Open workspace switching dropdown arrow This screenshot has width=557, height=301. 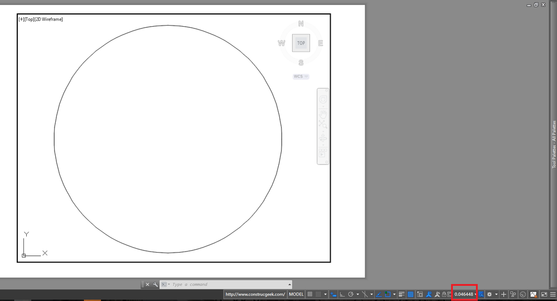coord(496,294)
